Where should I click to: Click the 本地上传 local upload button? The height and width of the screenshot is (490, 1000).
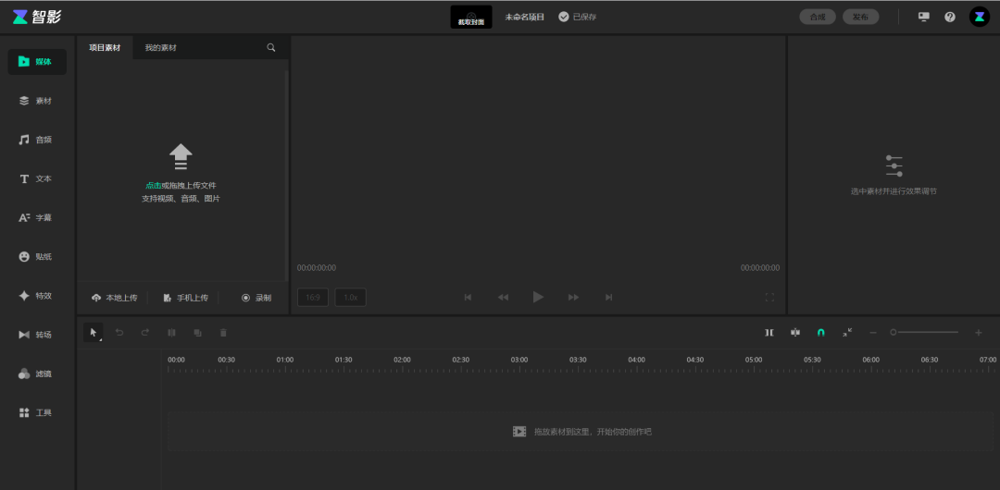(x=115, y=298)
